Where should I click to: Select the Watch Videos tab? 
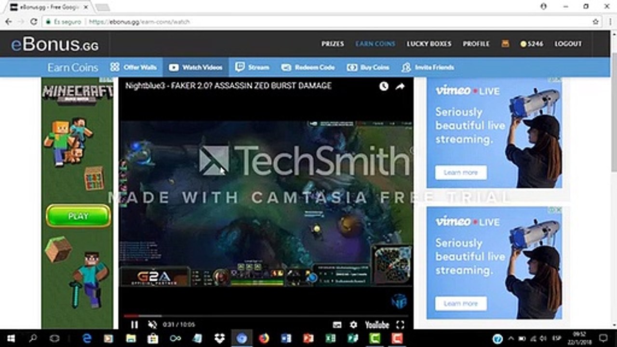(x=196, y=67)
